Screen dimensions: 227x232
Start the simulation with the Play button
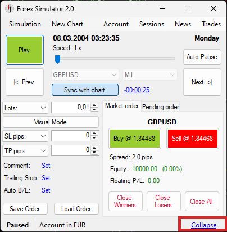(x=25, y=50)
